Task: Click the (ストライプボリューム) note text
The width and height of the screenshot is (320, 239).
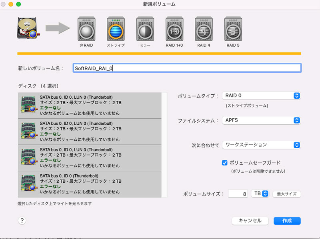Action: tap(247, 106)
